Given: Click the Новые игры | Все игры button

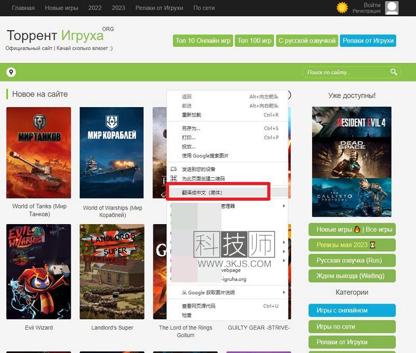Looking at the screenshot, I should coord(352,229).
